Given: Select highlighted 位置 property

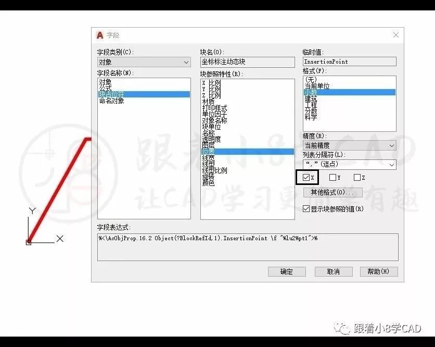Looking at the screenshot, I should (x=248, y=152).
